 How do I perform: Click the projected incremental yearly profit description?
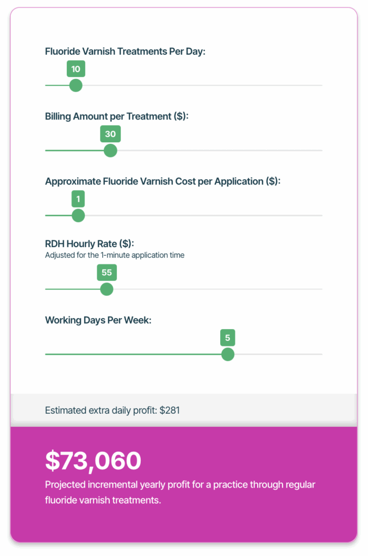coord(180,492)
